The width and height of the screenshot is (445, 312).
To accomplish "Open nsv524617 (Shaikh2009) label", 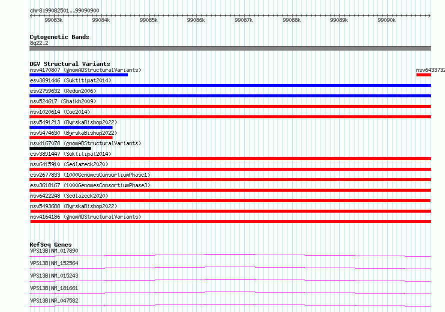I will [63, 101].
